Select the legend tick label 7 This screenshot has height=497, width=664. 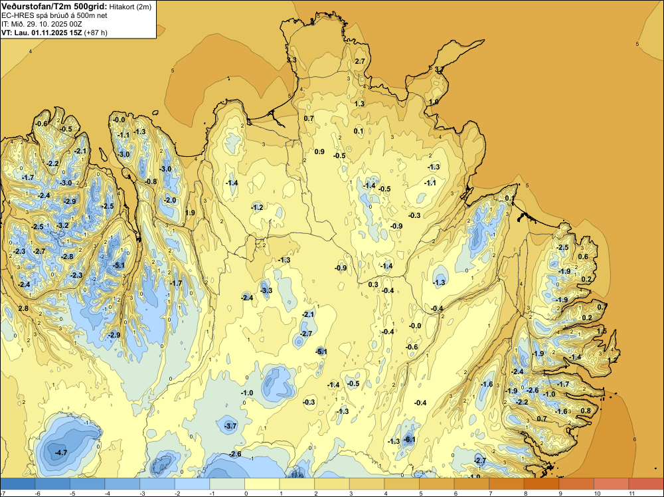coord(491,493)
